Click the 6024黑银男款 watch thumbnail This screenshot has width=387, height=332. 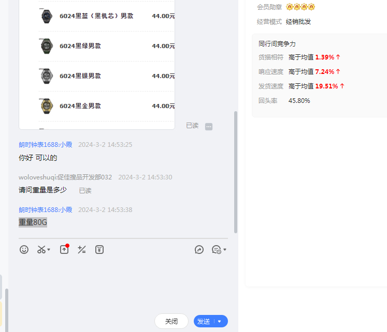[x=47, y=76]
